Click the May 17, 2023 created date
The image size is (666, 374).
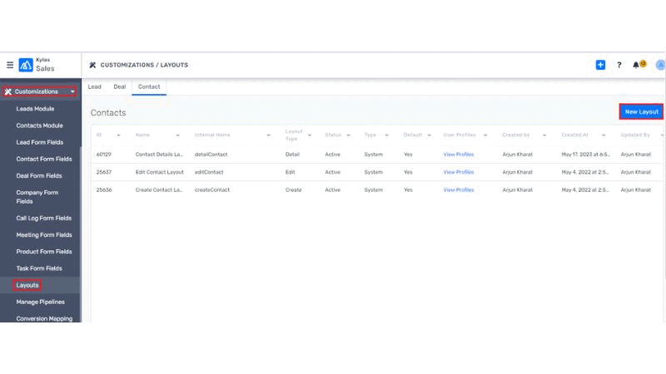[x=585, y=155]
